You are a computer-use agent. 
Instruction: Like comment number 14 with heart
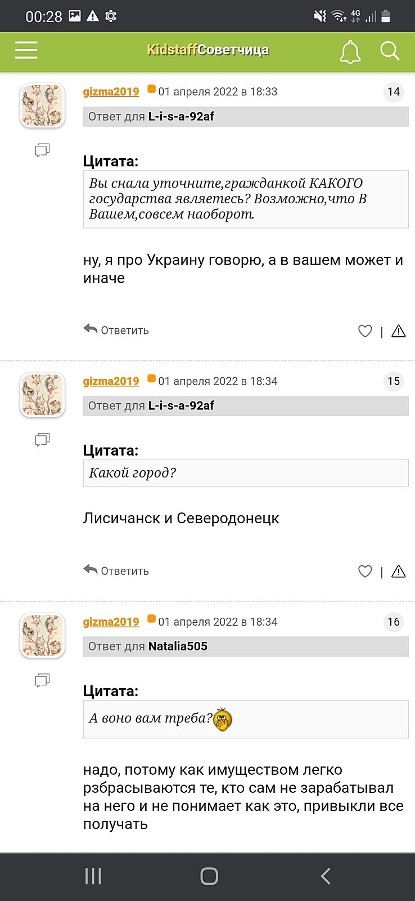(x=365, y=331)
